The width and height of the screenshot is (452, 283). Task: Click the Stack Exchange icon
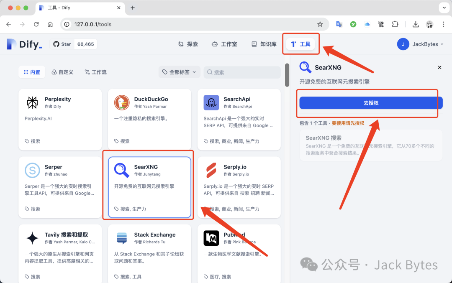point(122,238)
